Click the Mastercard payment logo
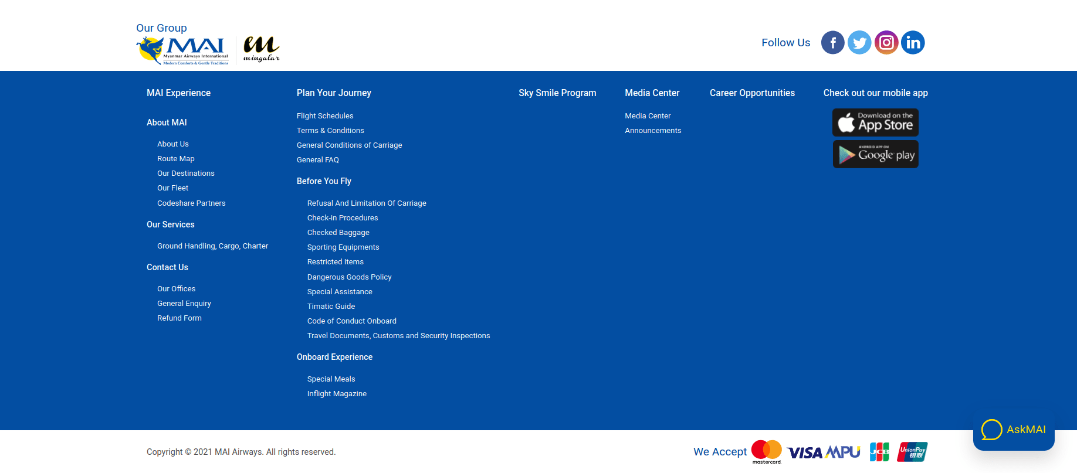The width and height of the screenshot is (1077, 473). 767,451
